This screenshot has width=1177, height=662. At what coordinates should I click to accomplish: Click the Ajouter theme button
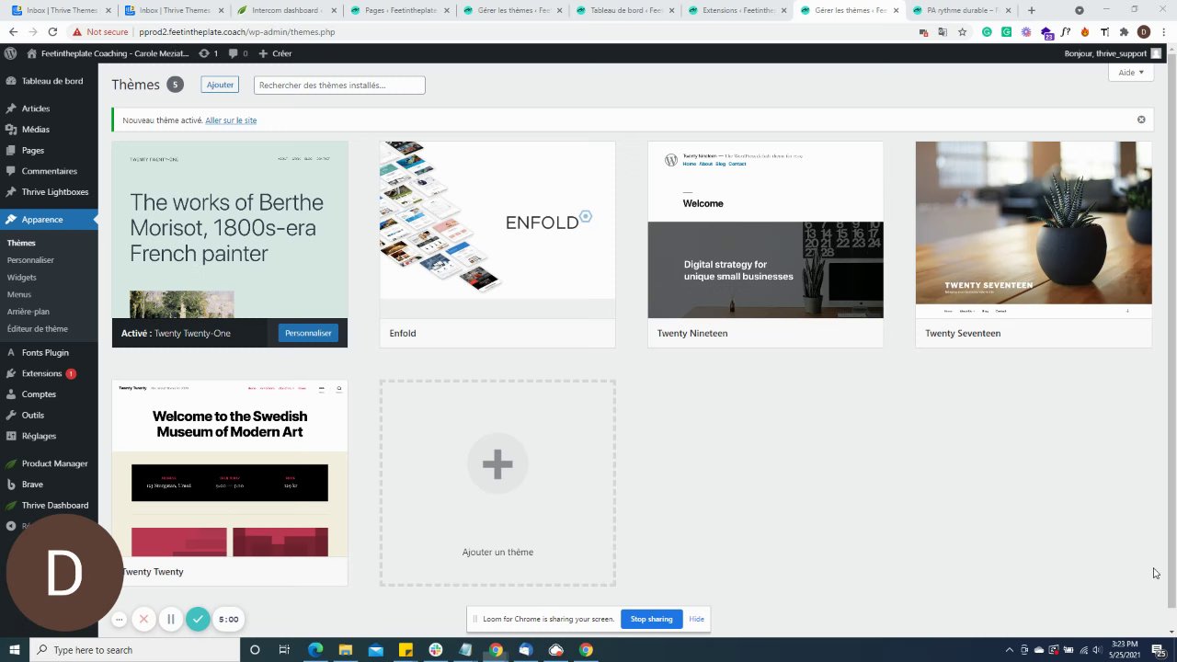click(x=220, y=85)
